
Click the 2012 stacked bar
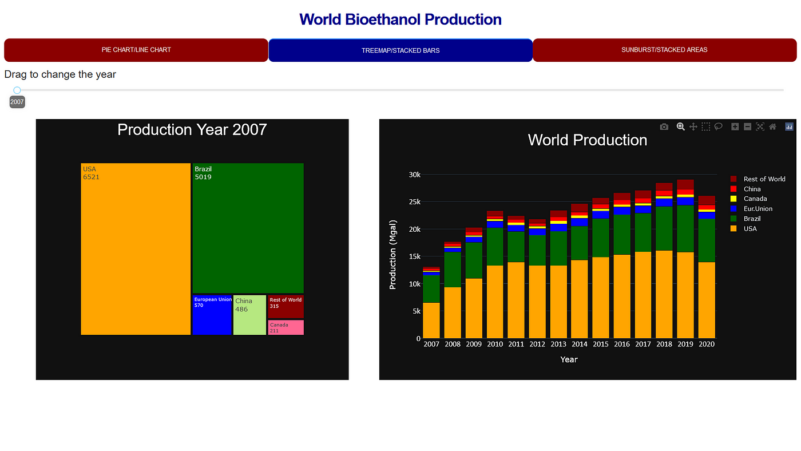(537, 279)
